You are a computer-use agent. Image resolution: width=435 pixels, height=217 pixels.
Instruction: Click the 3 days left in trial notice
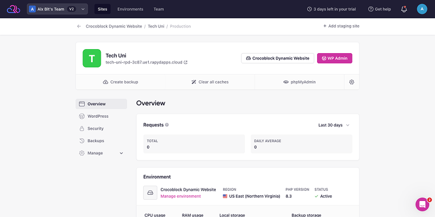click(x=331, y=9)
